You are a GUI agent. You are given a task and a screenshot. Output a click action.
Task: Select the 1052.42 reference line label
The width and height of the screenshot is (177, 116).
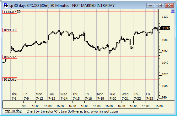coord(10,57)
